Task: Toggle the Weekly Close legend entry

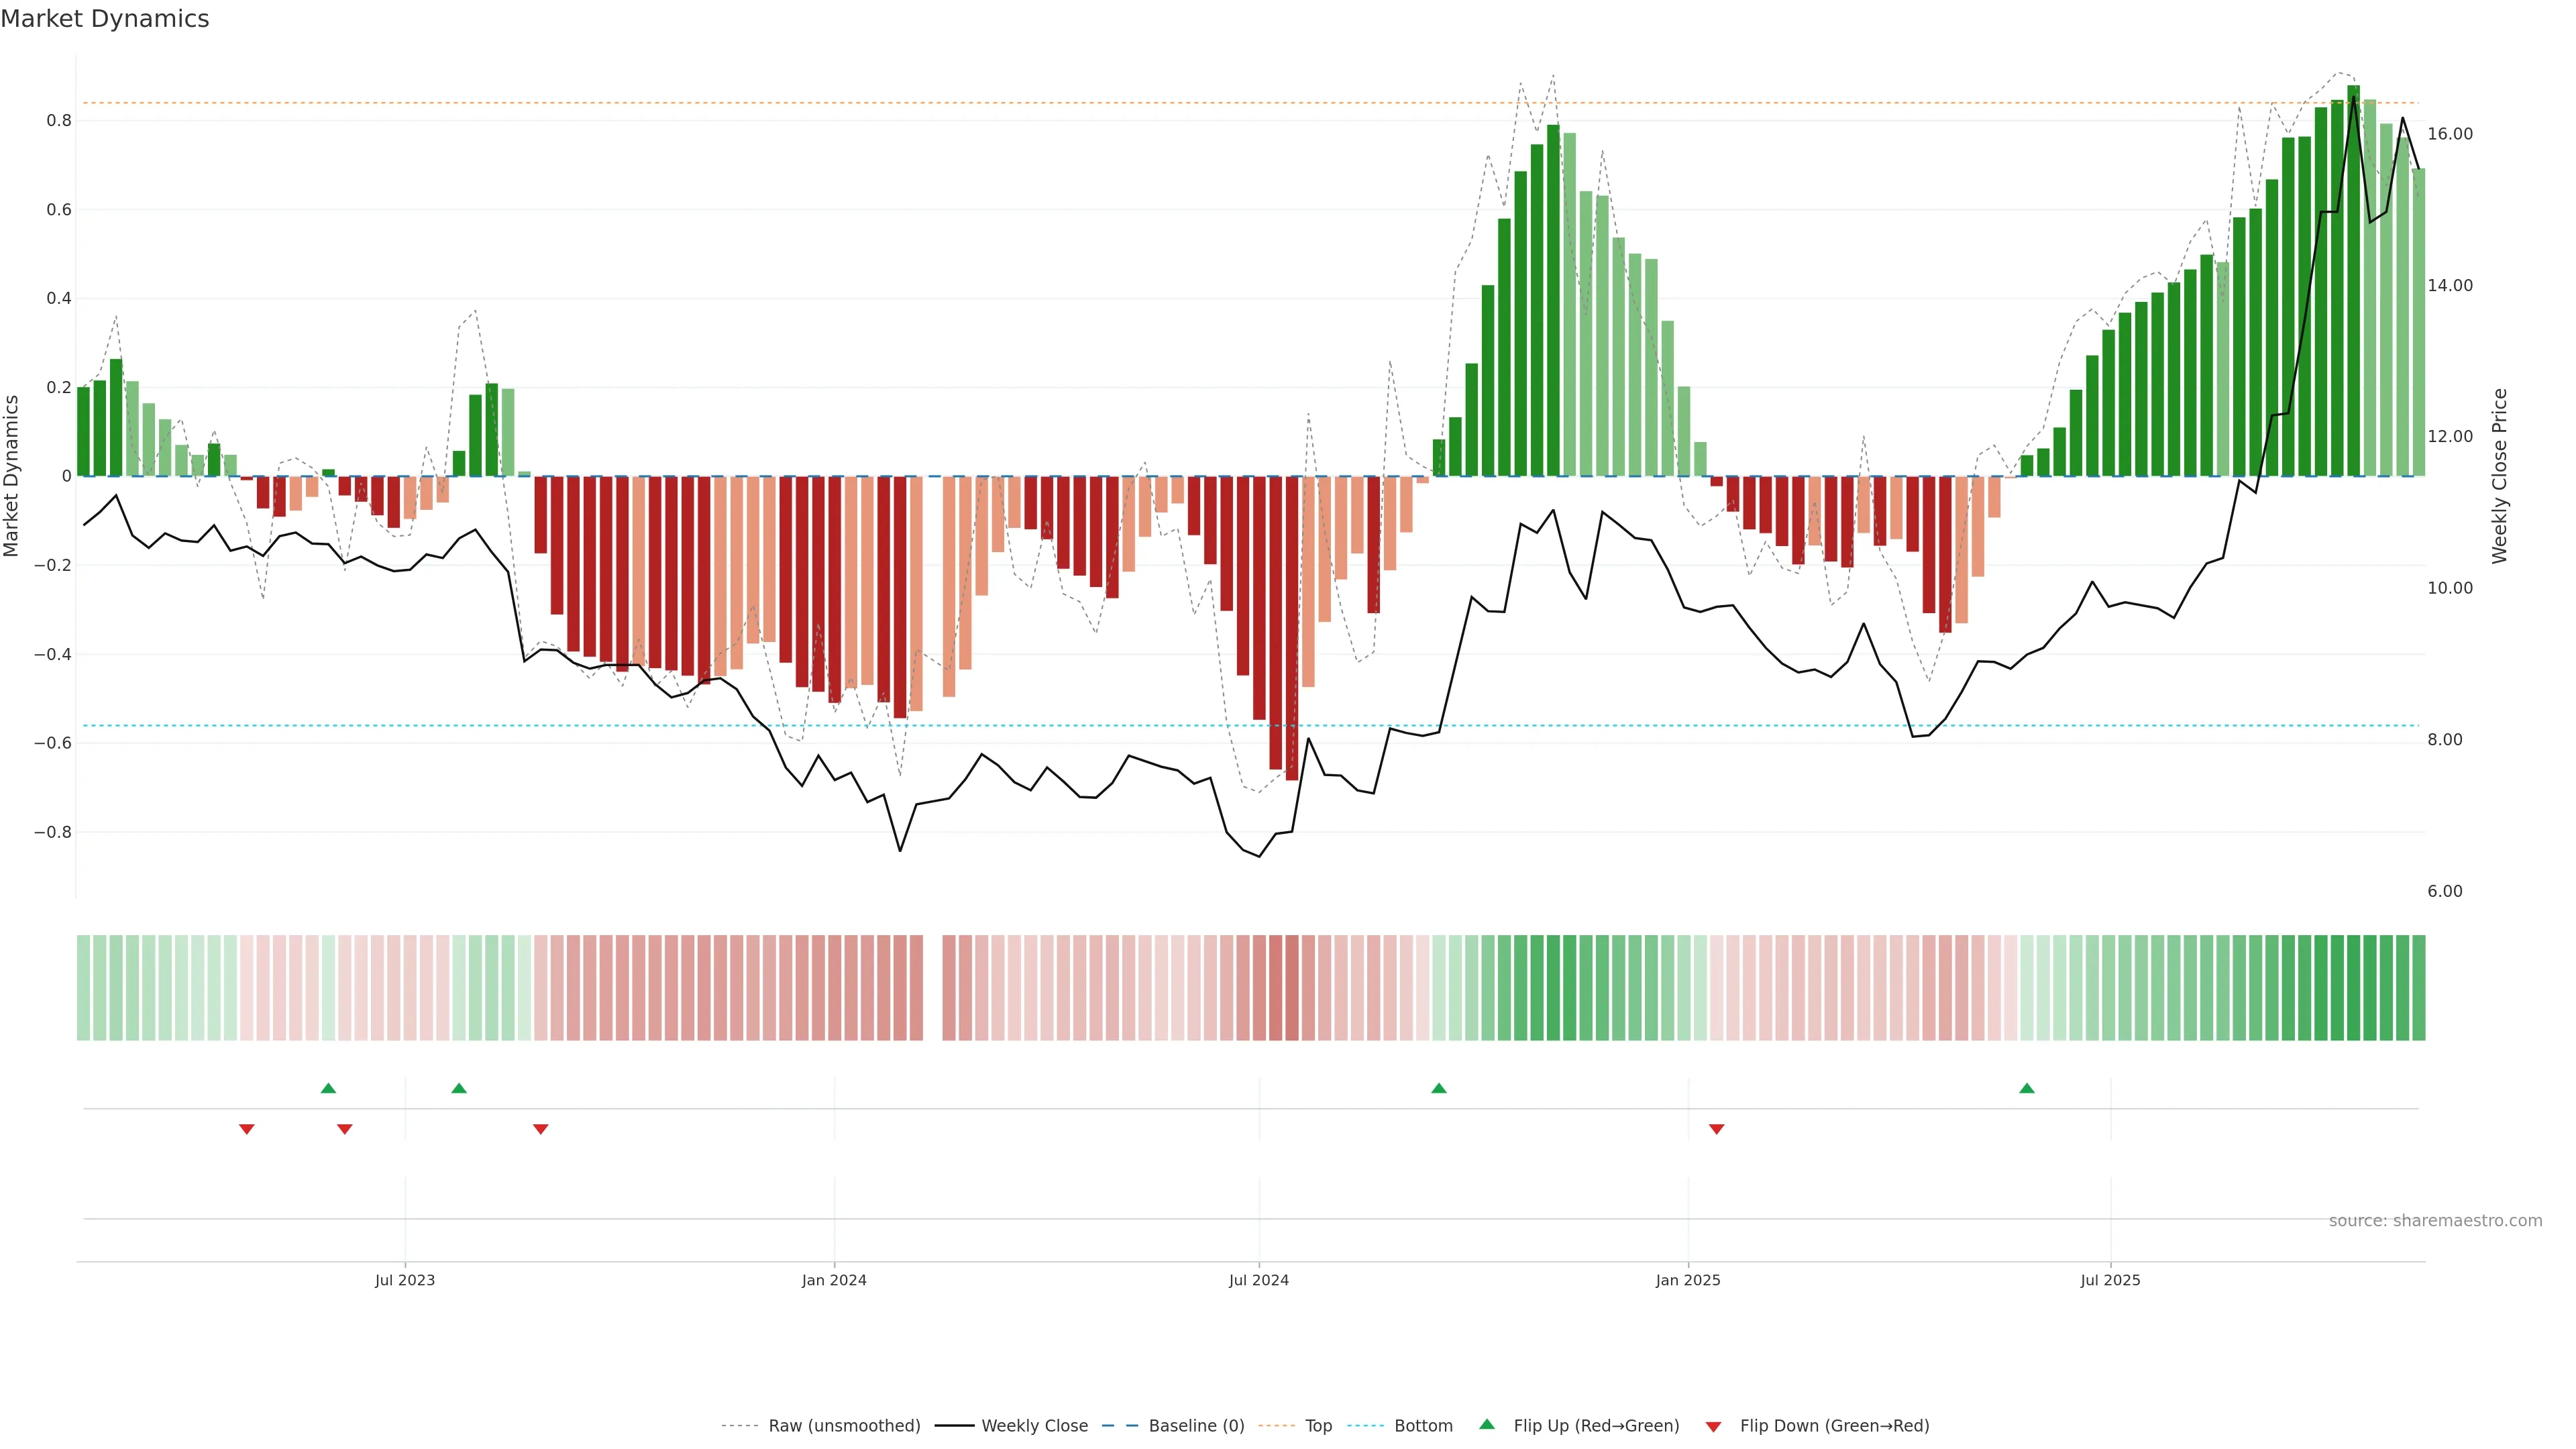Action: 1034,1426
